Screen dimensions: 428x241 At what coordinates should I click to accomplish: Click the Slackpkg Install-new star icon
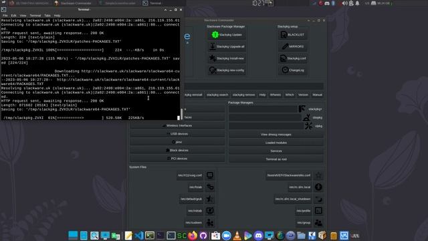[213, 58]
